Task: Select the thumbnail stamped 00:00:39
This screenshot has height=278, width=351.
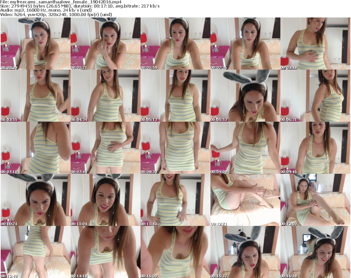Action: point(35,44)
